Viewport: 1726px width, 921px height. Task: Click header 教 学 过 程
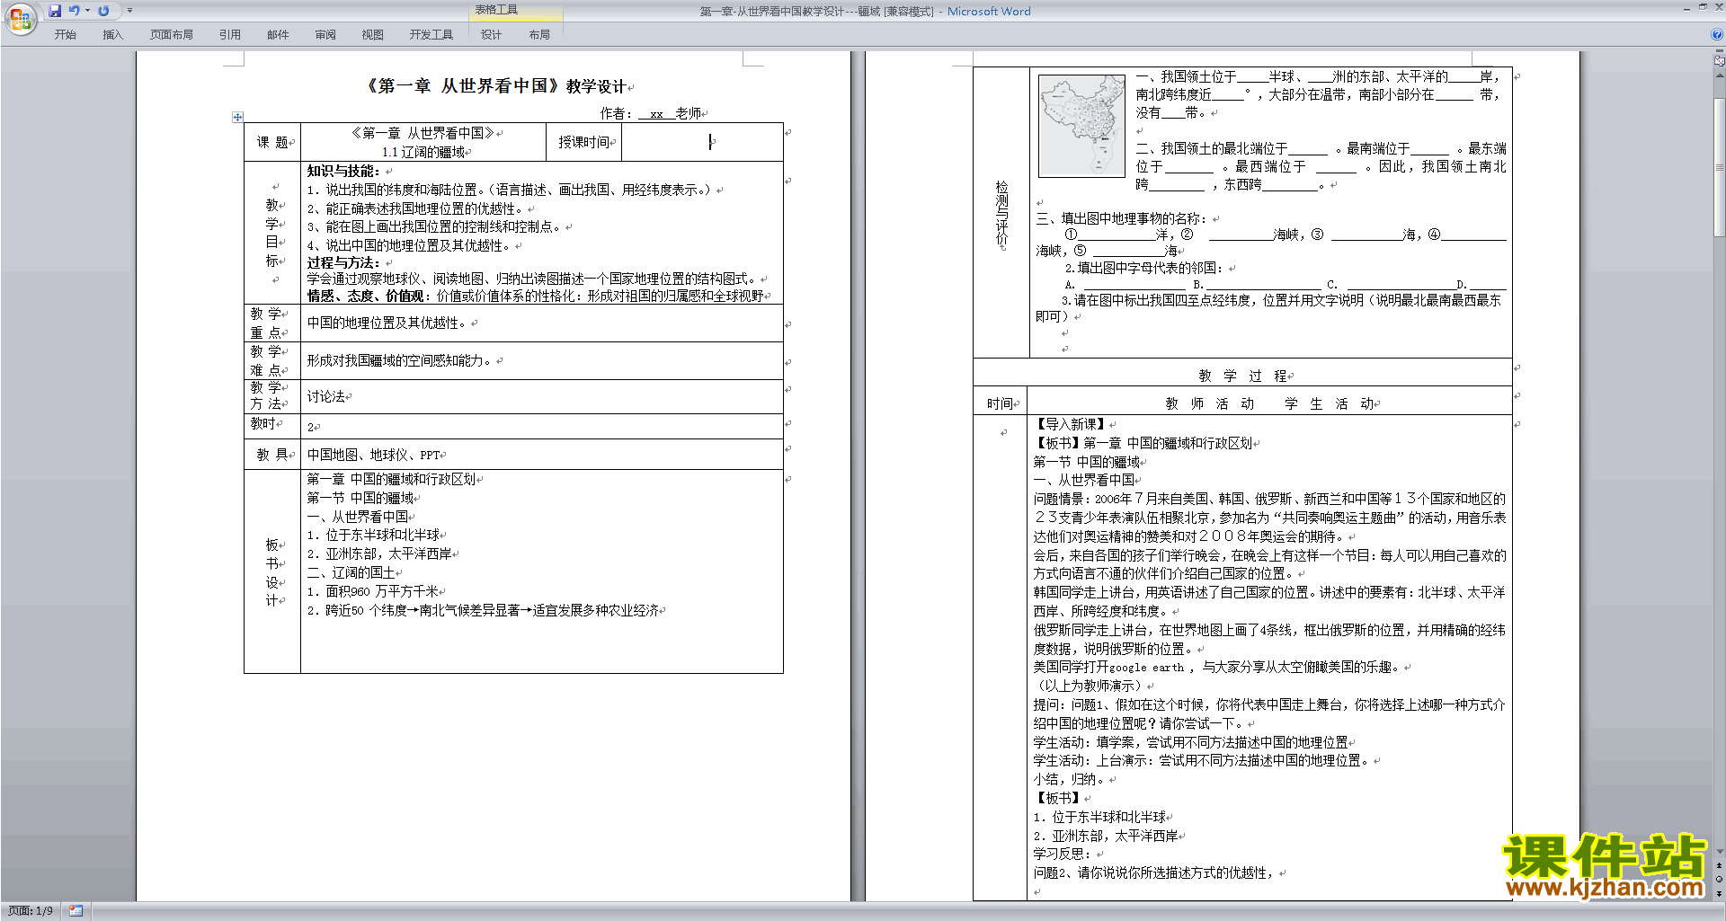pos(1243,376)
